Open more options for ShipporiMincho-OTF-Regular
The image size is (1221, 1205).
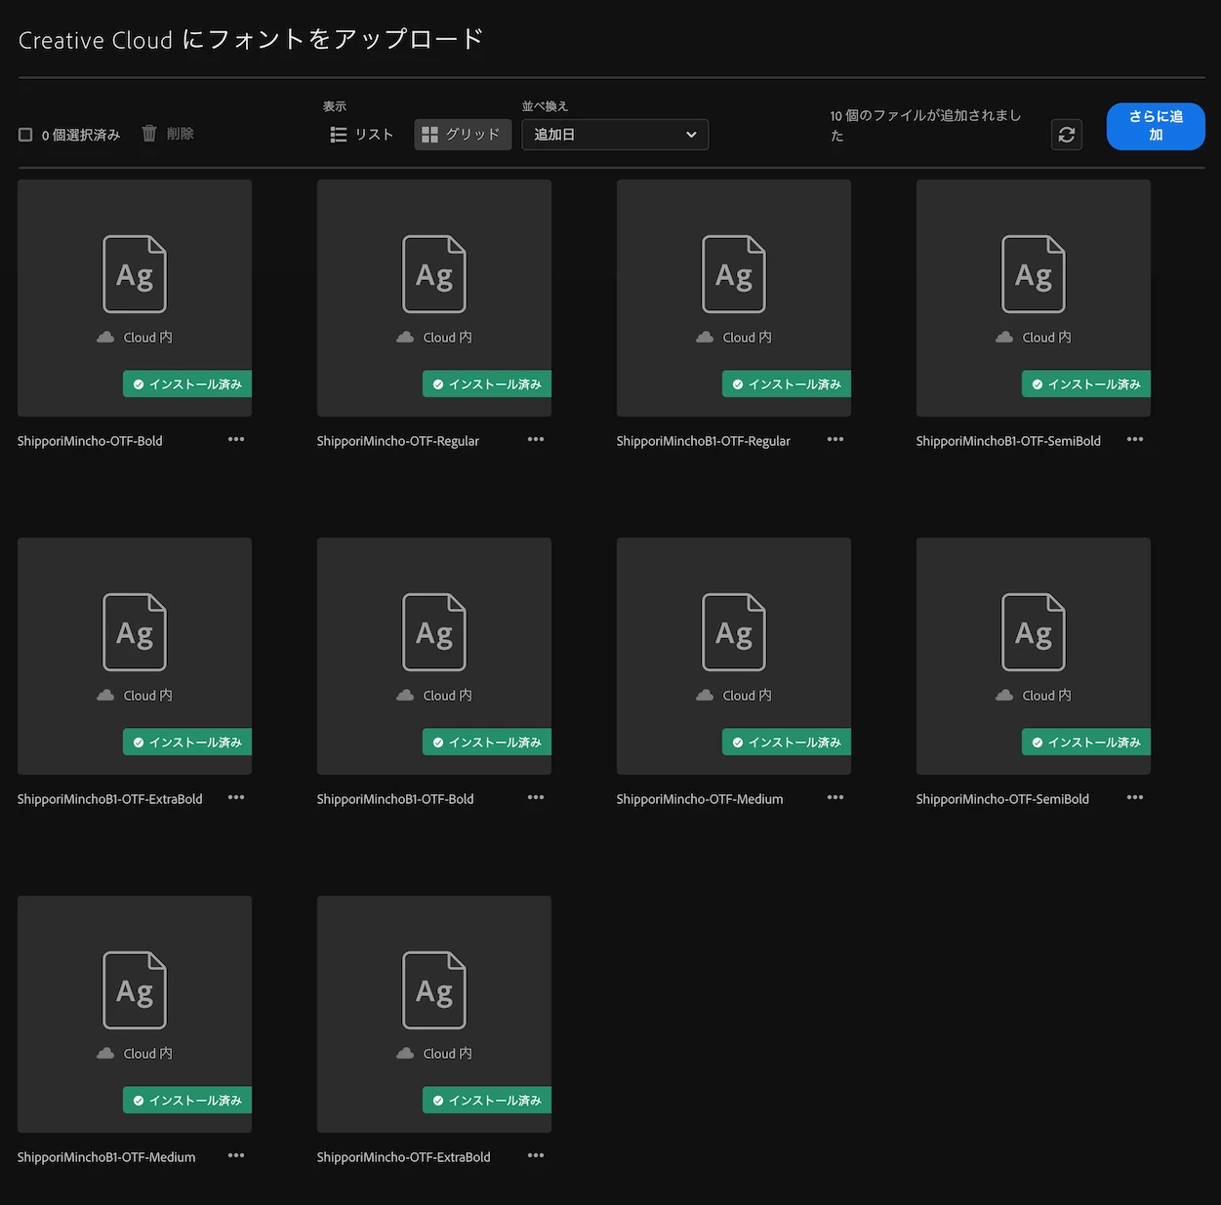point(536,439)
